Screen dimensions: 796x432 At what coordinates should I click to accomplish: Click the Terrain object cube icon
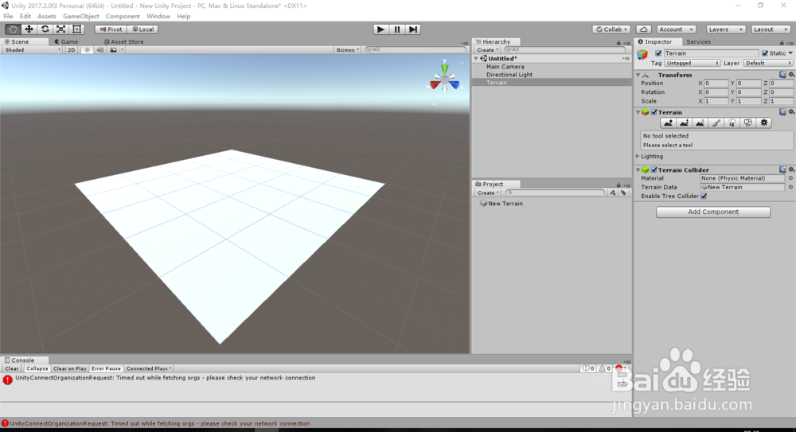click(642, 54)
